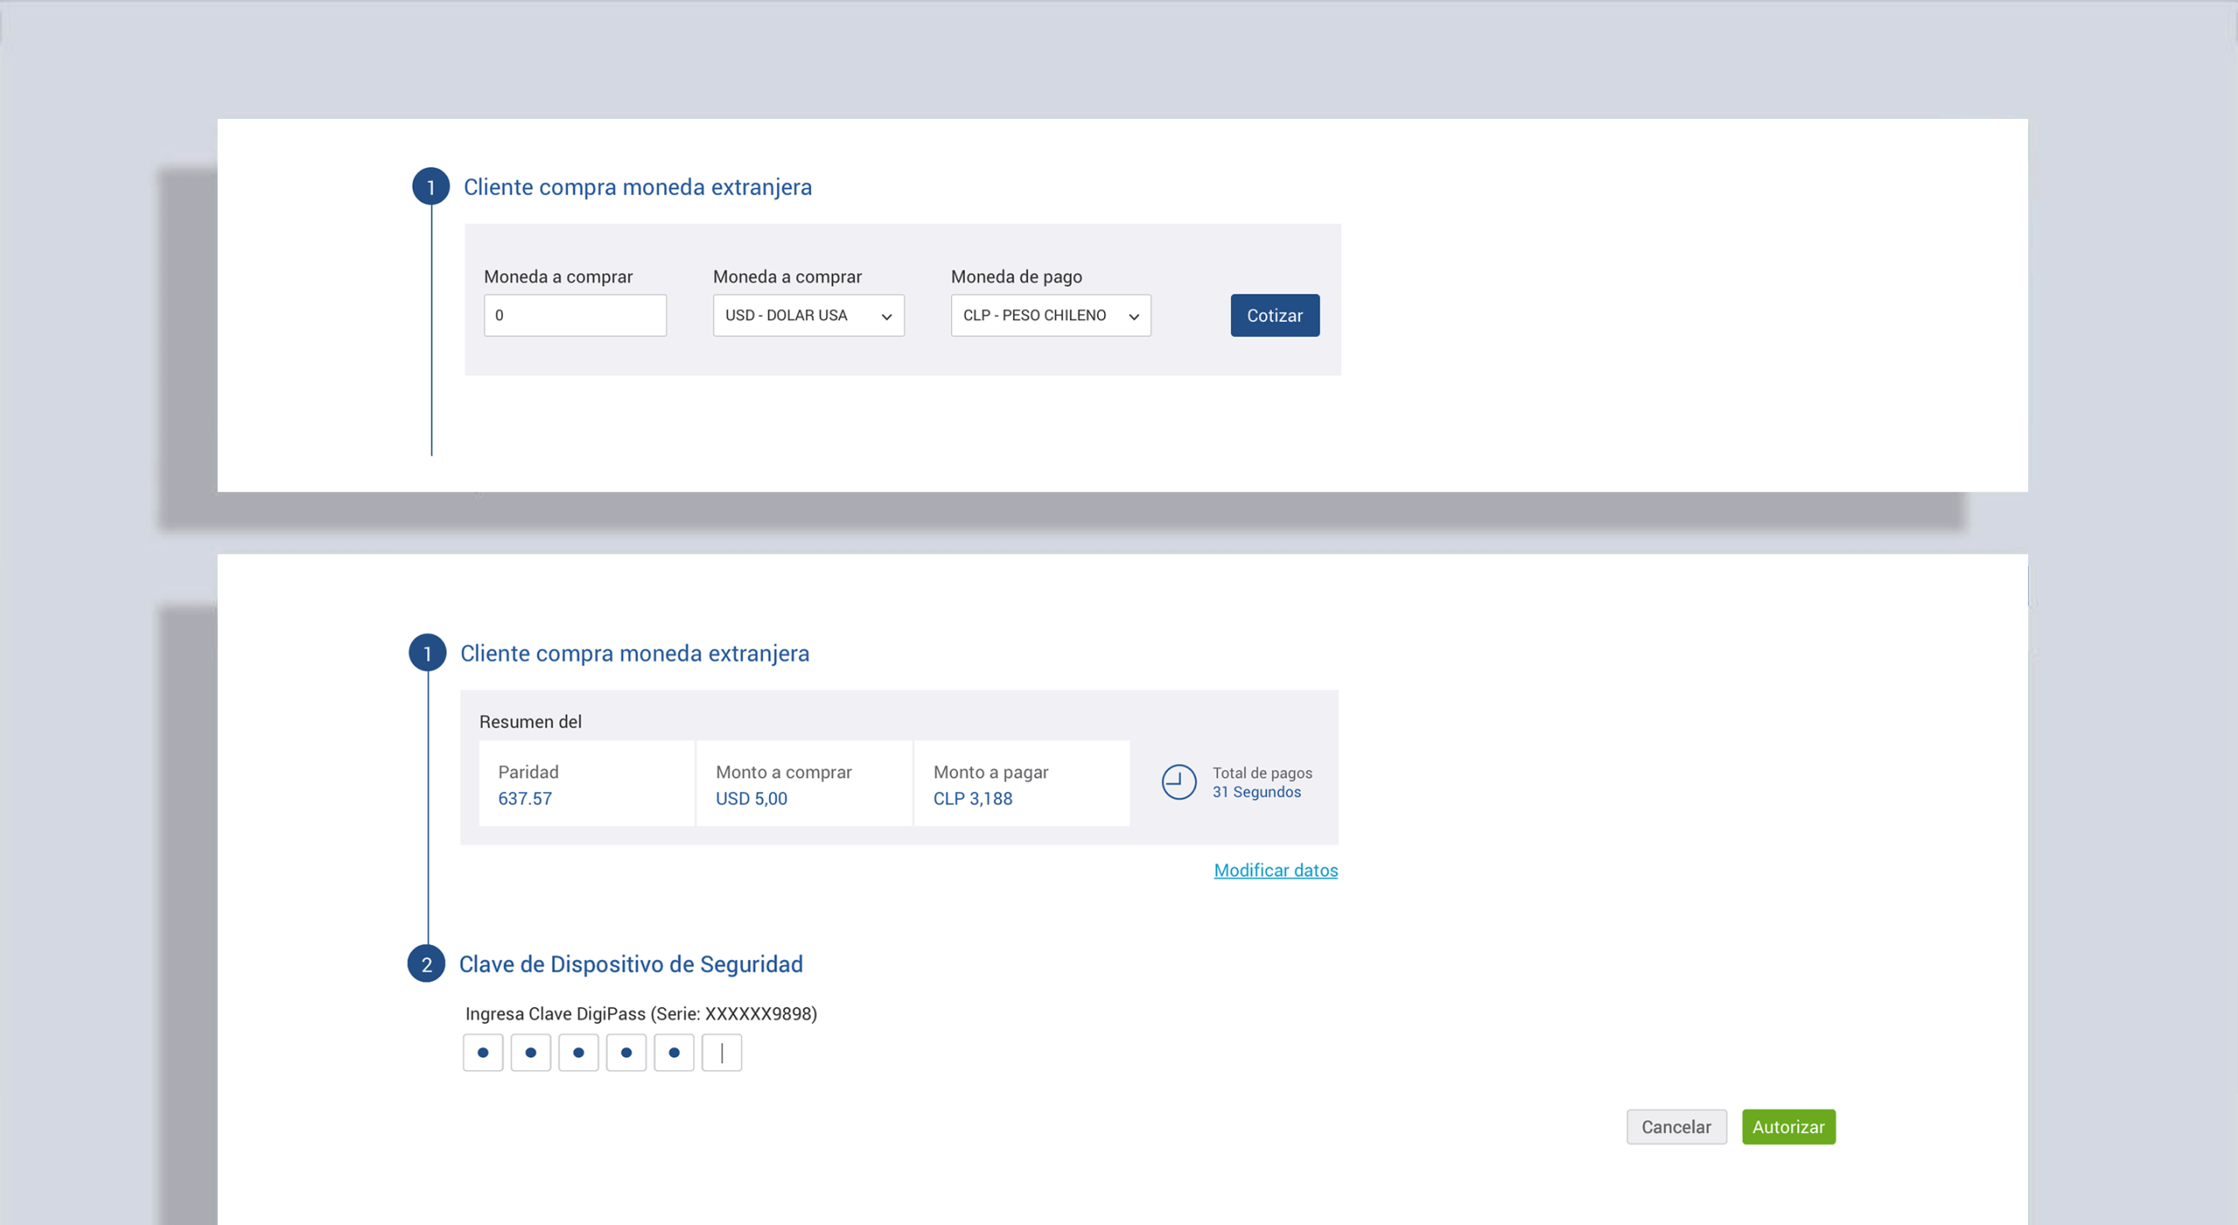The image size is (2238, 1225).
Task: Click the Ingresa Clave DigiPass serial label
Action: 641,1013
